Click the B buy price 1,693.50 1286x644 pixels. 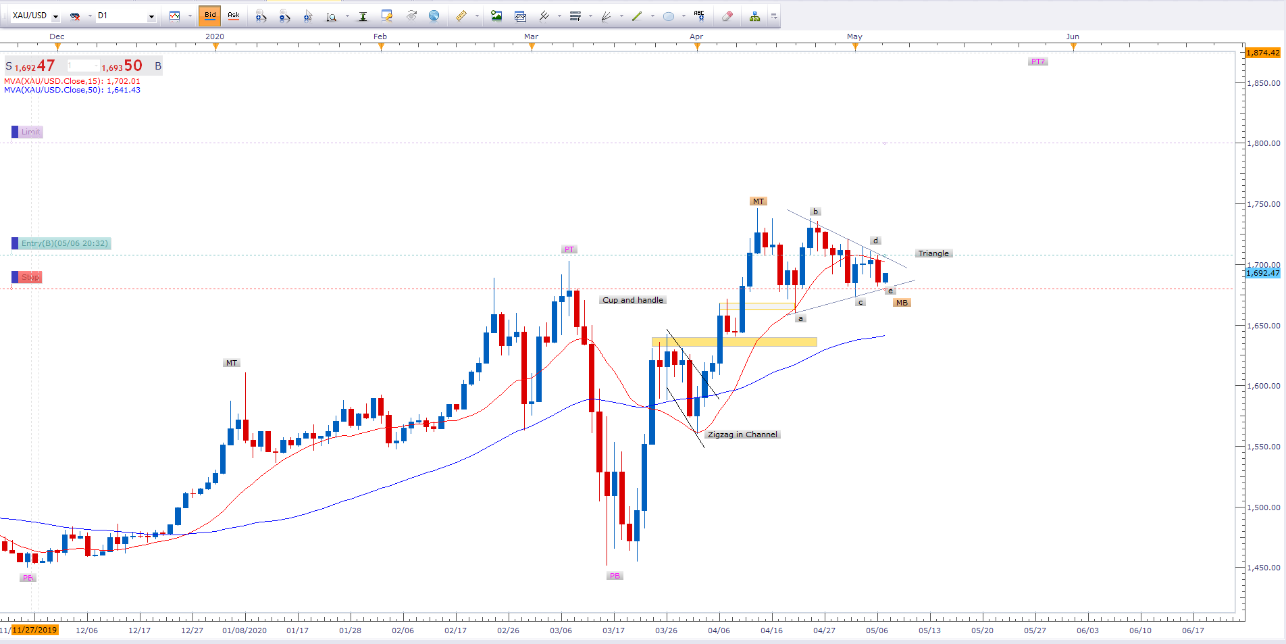pyautogui.click(x=123, y=66)
